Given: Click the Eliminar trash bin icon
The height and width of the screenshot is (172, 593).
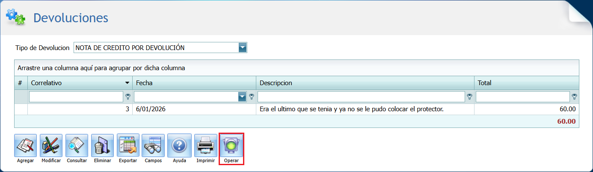Looking at the screenshot, I should coord(102,146).
